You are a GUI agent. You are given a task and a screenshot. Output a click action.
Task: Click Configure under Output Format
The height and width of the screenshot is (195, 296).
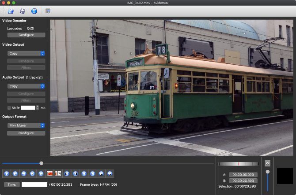pos(26,133)
